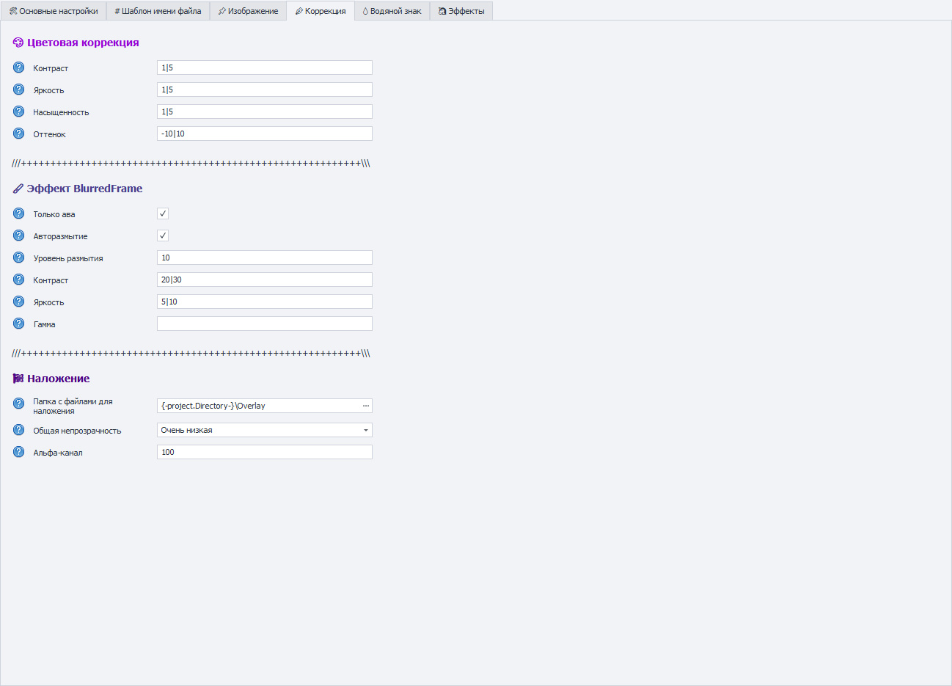Viewport: 952px width, 686px height.
Task: Focus the Контраст field in Эффект BlurredFrame
Action: pos(265,280)
